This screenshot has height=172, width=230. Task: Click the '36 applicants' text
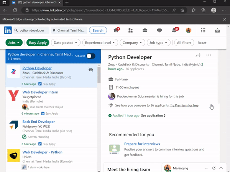tap(135, 69)
